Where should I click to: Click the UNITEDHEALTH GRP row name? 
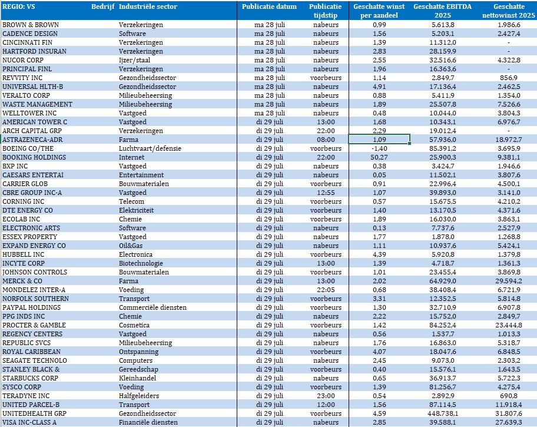[x=34, y=413]
